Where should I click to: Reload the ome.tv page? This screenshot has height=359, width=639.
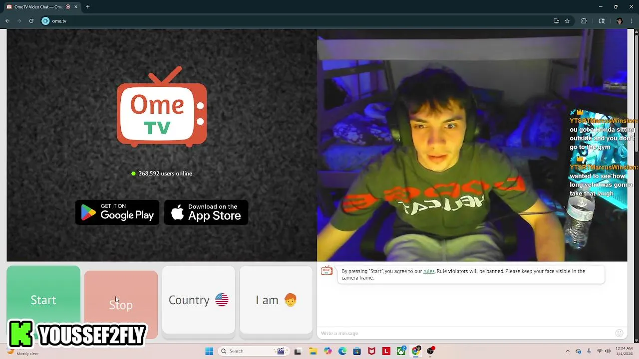tap(31, 21)
